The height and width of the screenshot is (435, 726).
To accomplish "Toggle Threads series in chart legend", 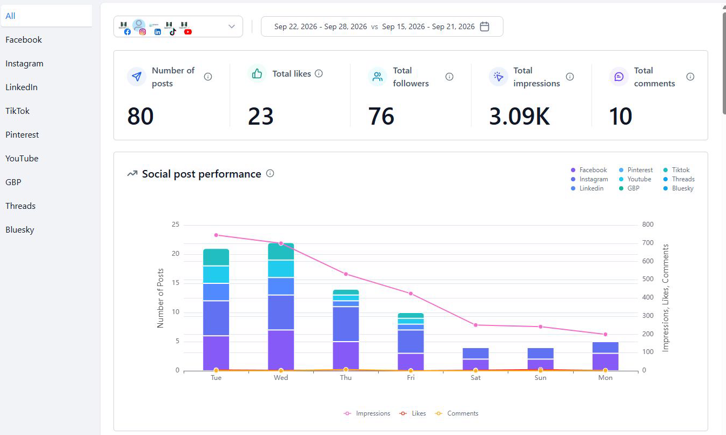I will tap(678, 179).
